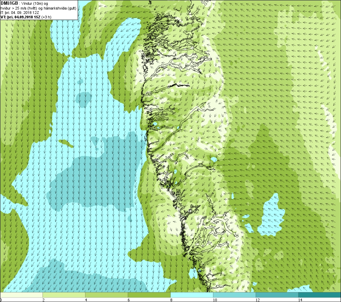Image resolution: width=341 pixels, height=302 pixels.
Task: Click the '8' label on the color scale
Action: (172, 300)
